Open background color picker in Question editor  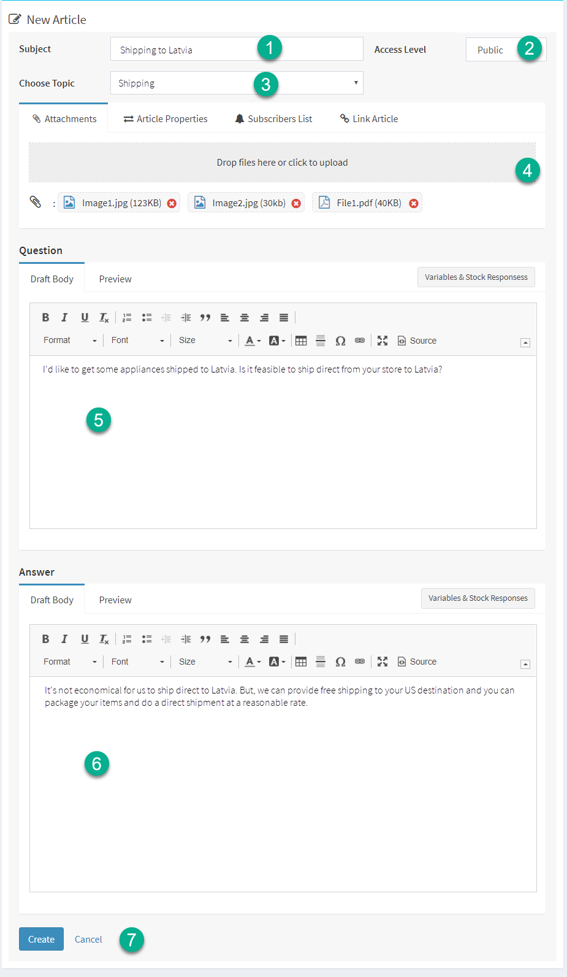click(x=277, y=341)
